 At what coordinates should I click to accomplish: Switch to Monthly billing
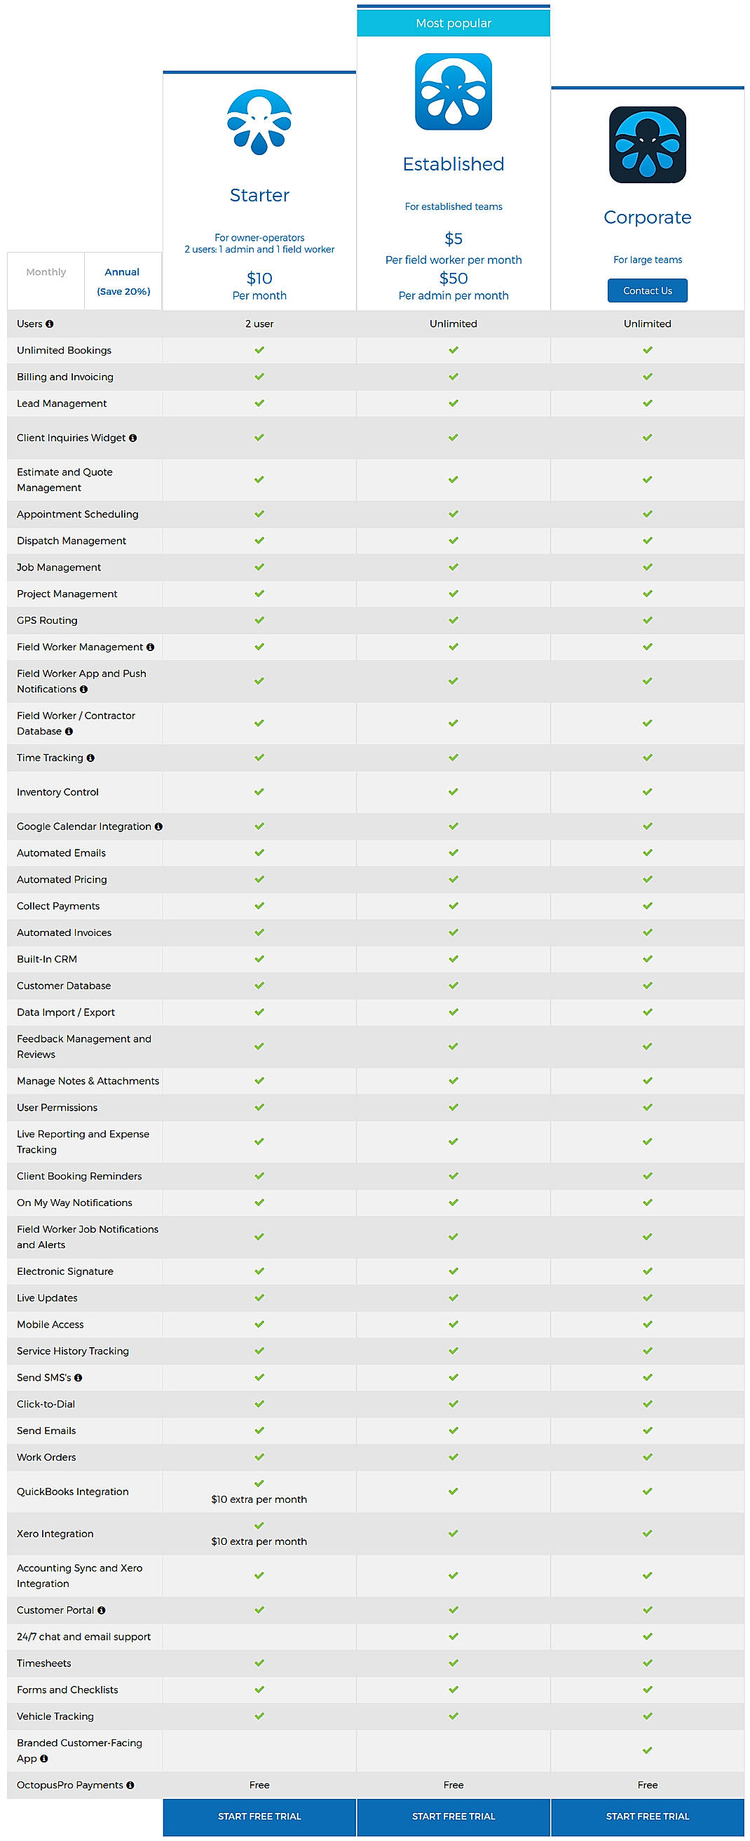click(x=46, y=272)
